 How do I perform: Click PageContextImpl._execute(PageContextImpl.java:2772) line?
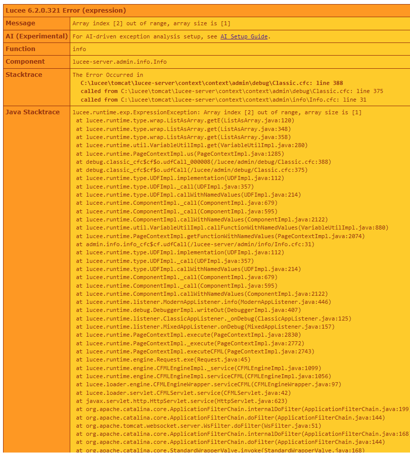coord(190,343)
